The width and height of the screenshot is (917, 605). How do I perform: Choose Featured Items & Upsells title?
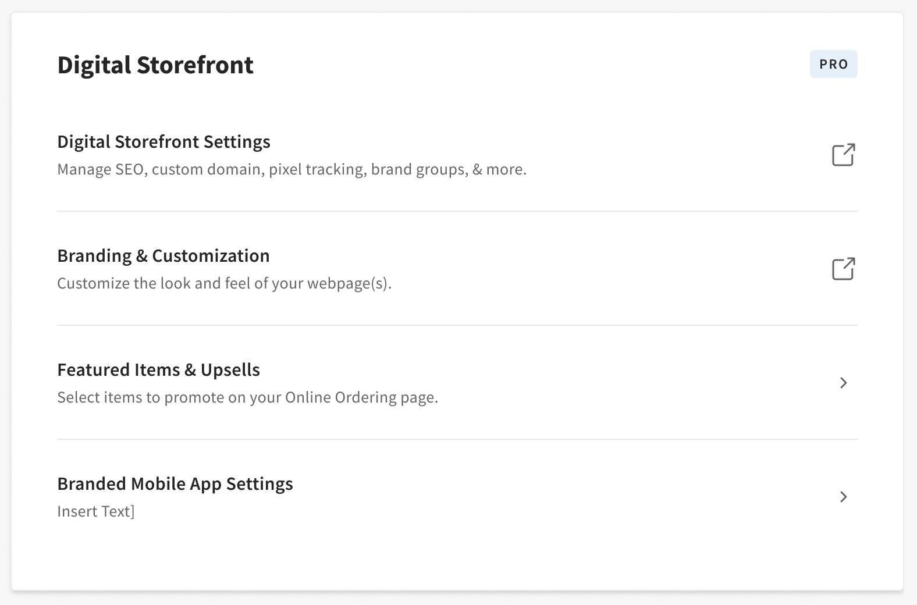158,370
